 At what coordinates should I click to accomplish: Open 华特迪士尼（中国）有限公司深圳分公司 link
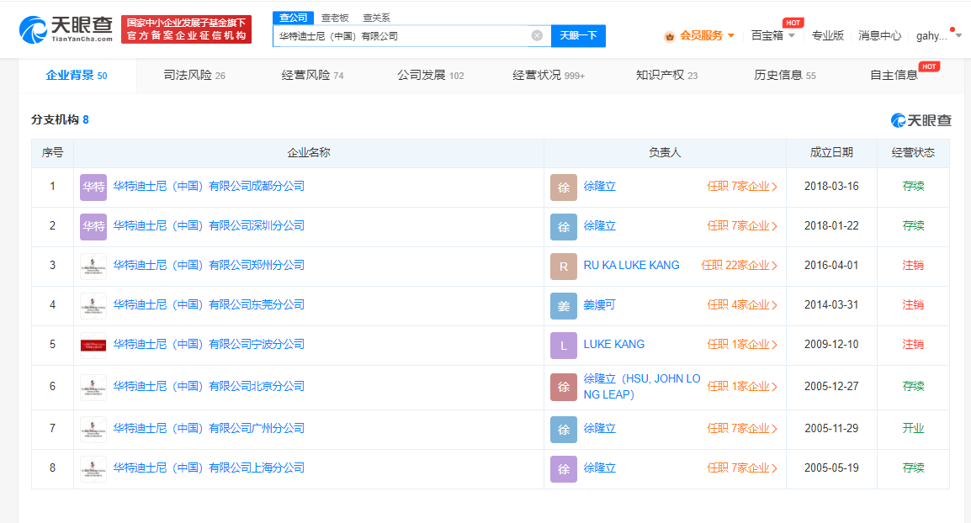pos(209,226)
